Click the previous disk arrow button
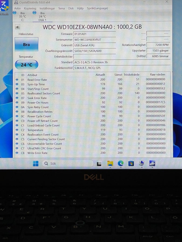The height and width of the screenshot is (242, 182). coord(17,27)
